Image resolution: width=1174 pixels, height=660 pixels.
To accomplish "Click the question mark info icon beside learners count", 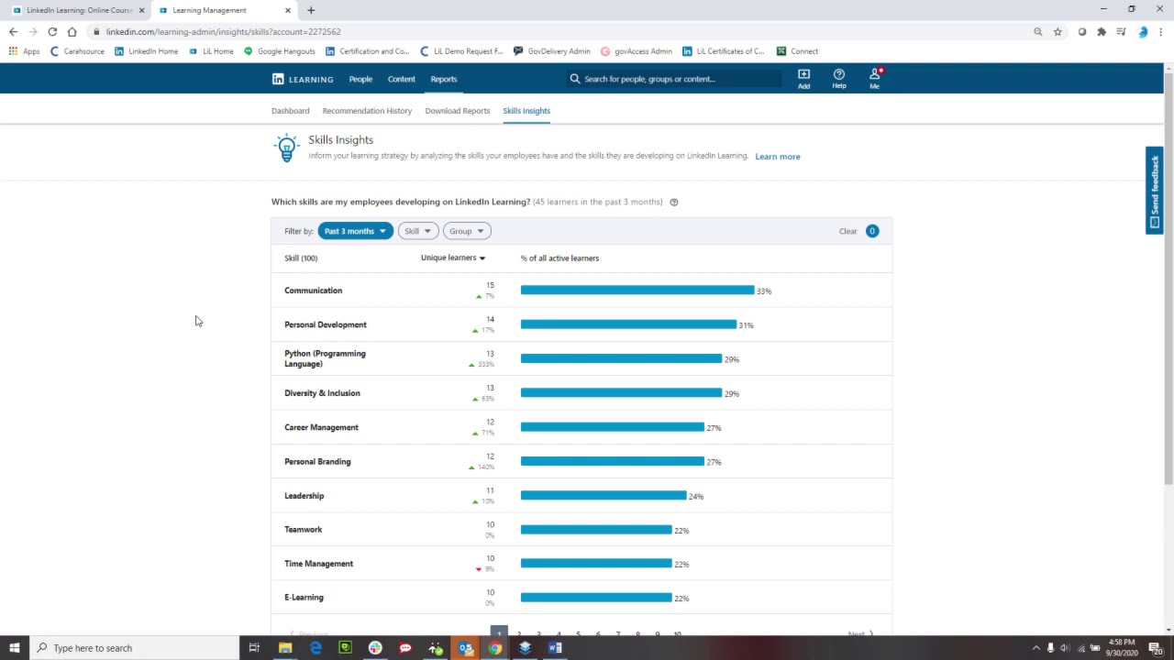I will [x=674, y=202].
